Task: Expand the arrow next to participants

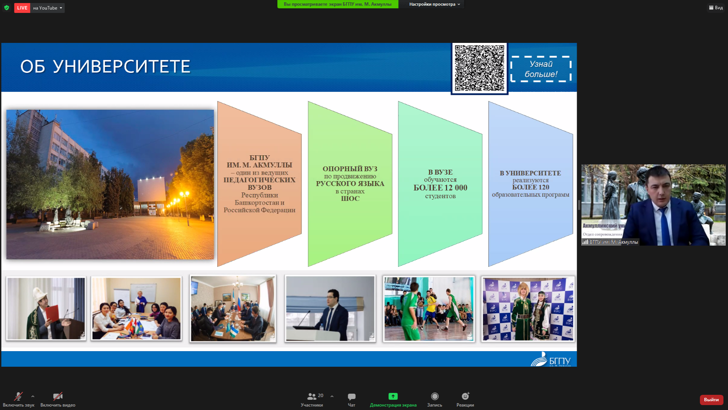Action: pos(332,396)
